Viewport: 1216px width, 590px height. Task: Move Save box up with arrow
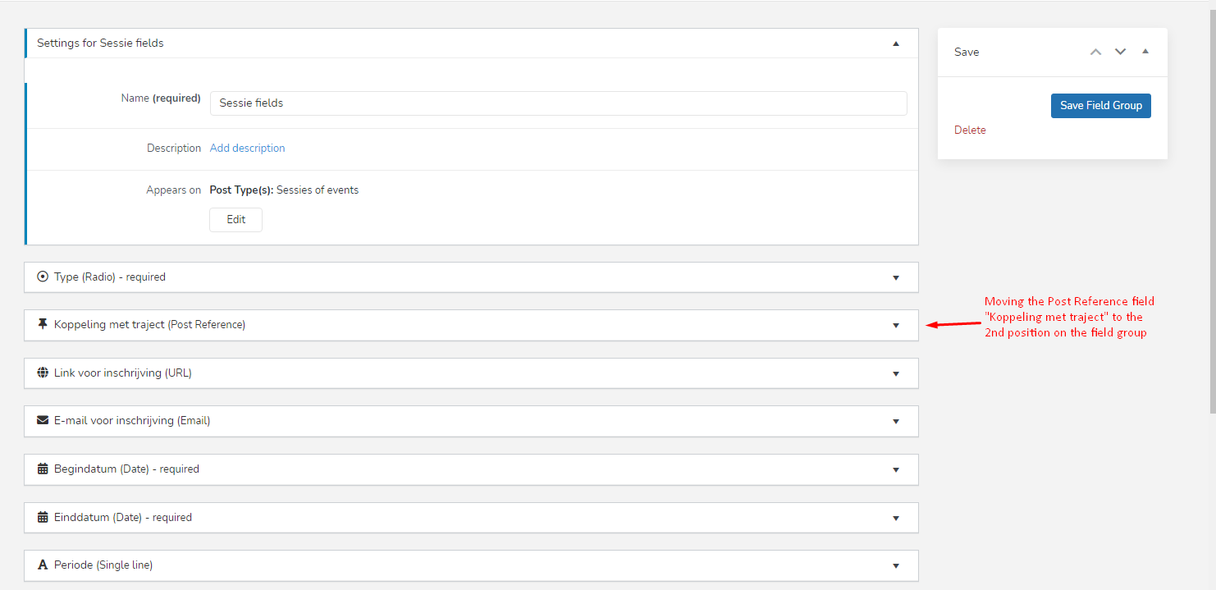[x=1095, y=52]
